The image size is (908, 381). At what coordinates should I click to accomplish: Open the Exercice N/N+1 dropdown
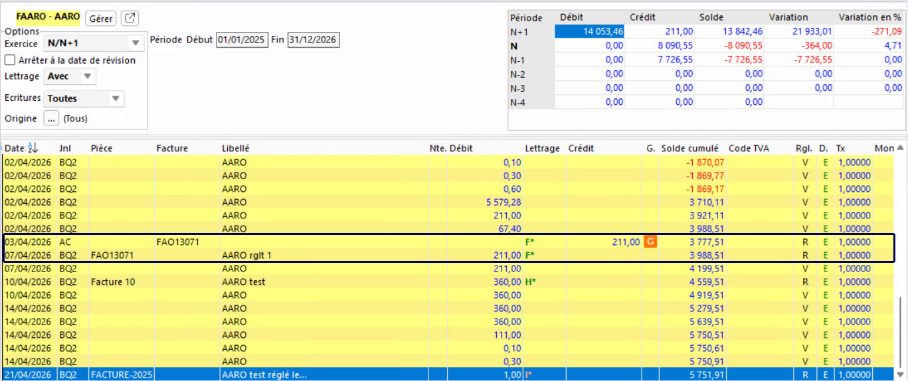coord(94,43)
